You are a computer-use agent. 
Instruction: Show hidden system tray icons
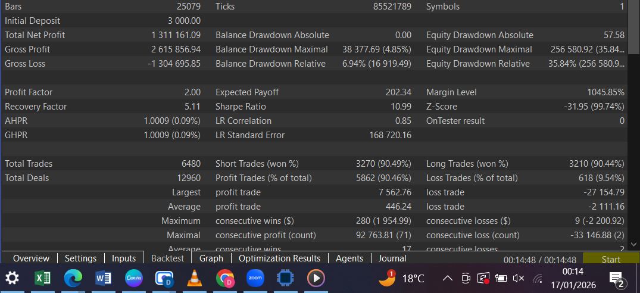tap(448, 278)
